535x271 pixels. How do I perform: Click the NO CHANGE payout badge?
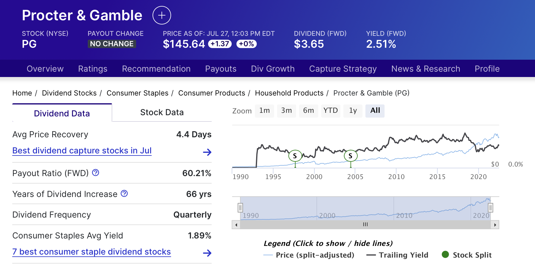[112, 44]
